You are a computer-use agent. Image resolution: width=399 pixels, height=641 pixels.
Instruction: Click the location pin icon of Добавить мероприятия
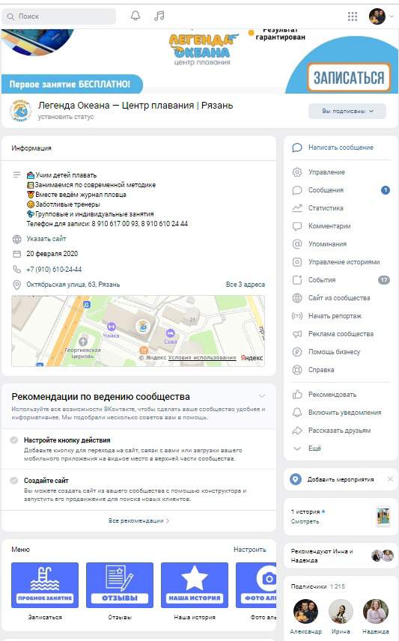point(296,479)
